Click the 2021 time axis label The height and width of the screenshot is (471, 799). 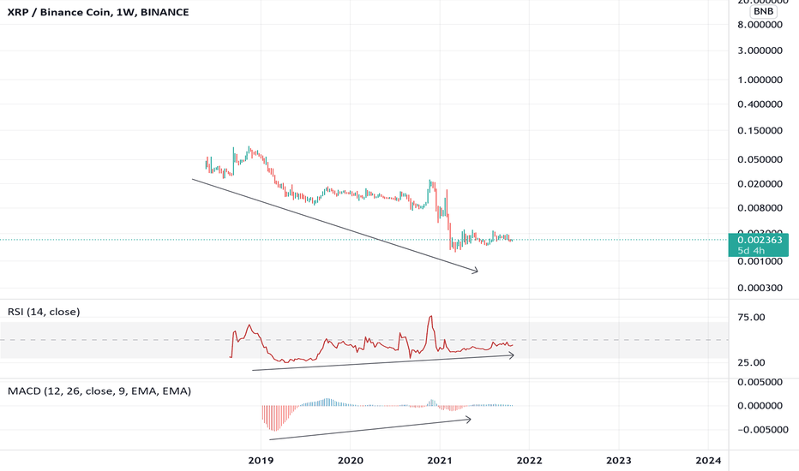[x=440, y=461]
